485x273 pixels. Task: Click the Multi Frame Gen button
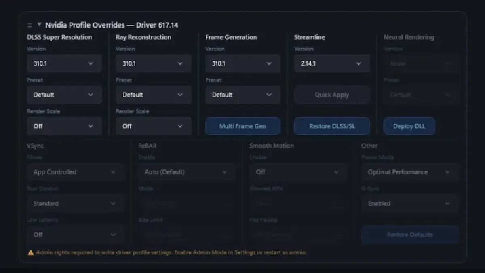(242, 126)
